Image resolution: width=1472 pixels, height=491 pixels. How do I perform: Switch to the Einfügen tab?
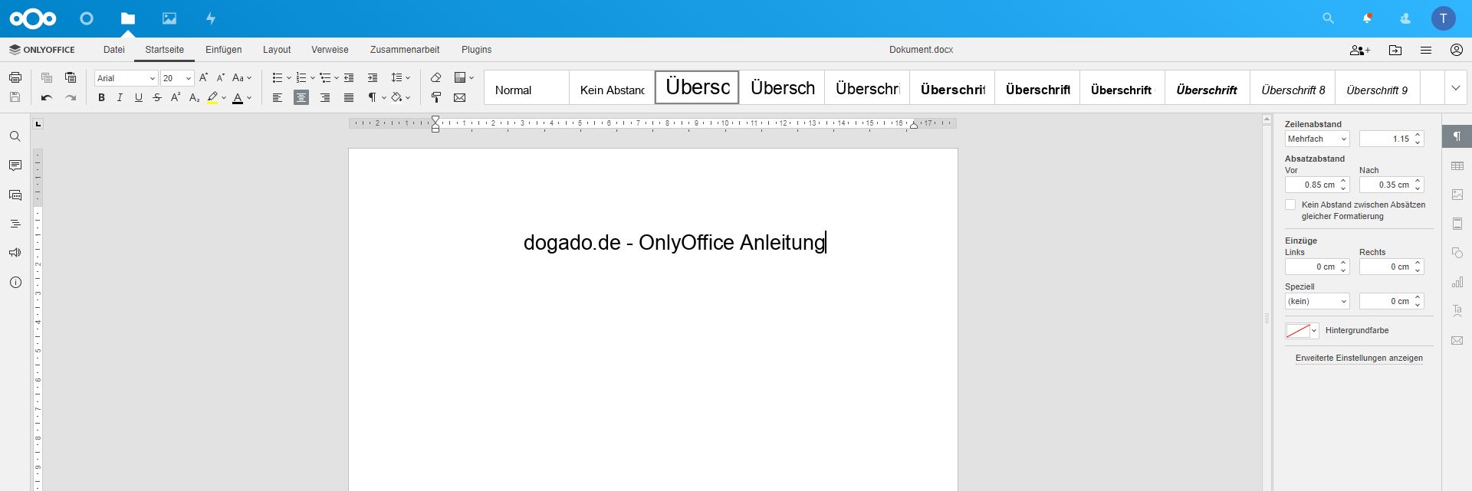coord(223,50)
